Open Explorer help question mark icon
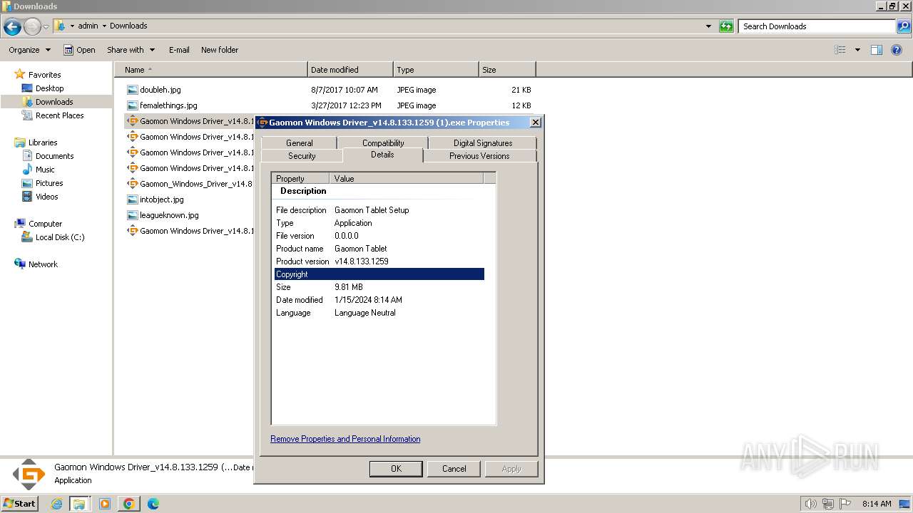Viewport: 913px width, 513px height. (897, 50)
